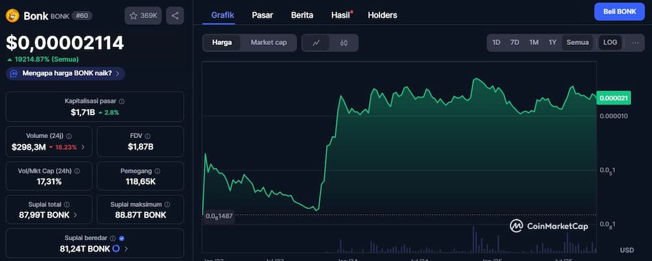This screenshot has height=261, width=652.
Task: Expand the Volume (24j) chevron
Action: 83,147
